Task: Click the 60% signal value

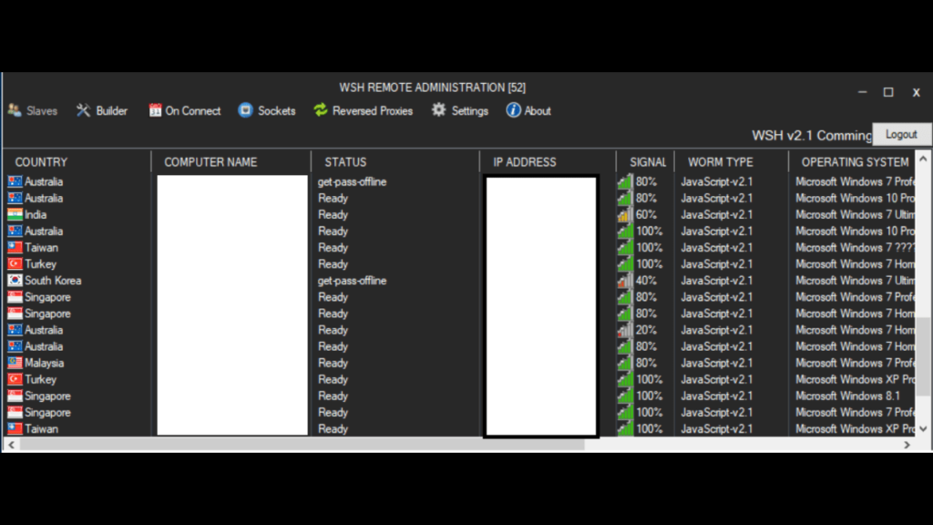Action: click(646, 215)
